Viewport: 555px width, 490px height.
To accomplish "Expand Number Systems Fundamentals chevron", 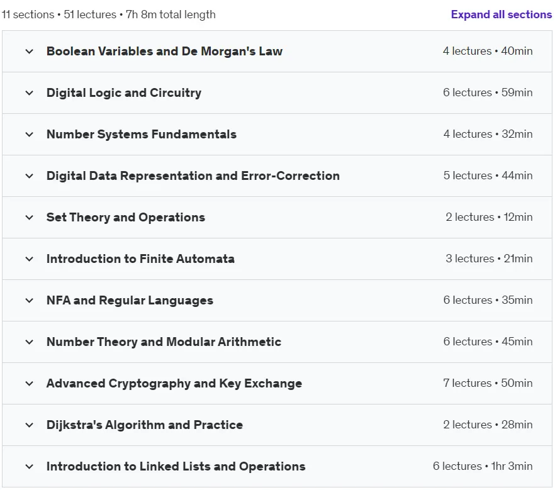I will [30, 135].
